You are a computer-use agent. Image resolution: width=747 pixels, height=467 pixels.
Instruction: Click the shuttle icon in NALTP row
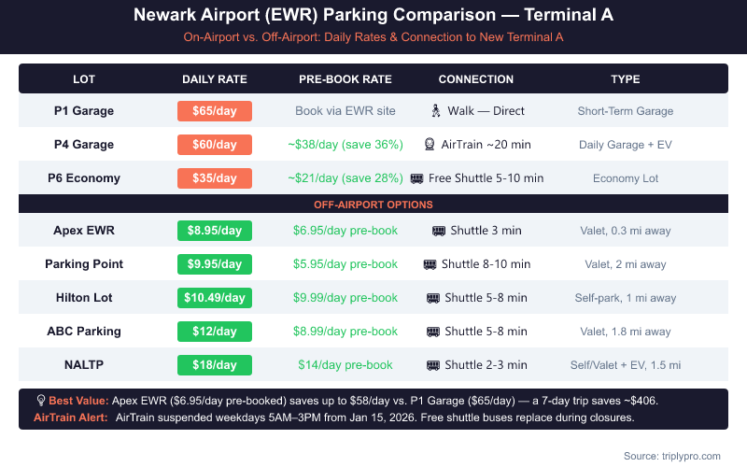click(433, 365)
